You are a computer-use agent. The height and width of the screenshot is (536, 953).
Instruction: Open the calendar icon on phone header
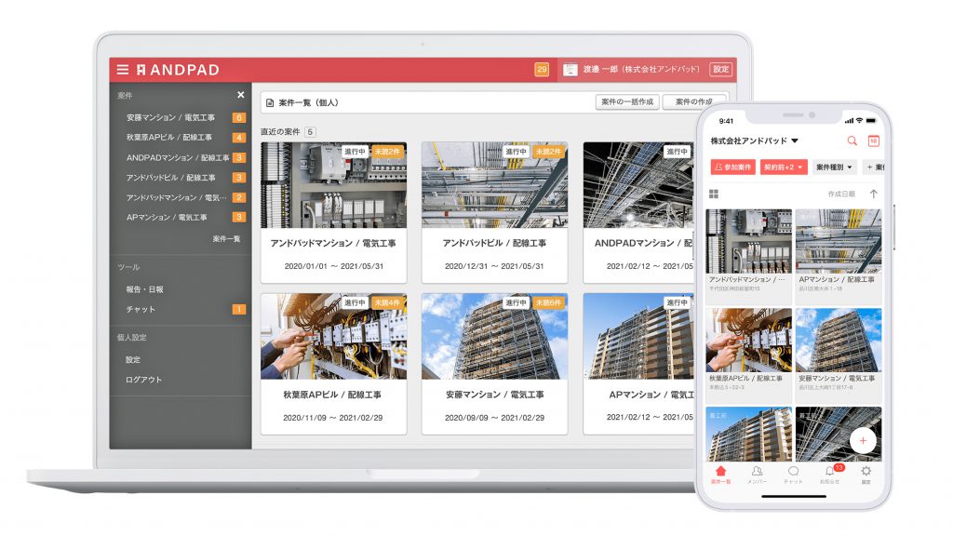click(x=873, y=141)
